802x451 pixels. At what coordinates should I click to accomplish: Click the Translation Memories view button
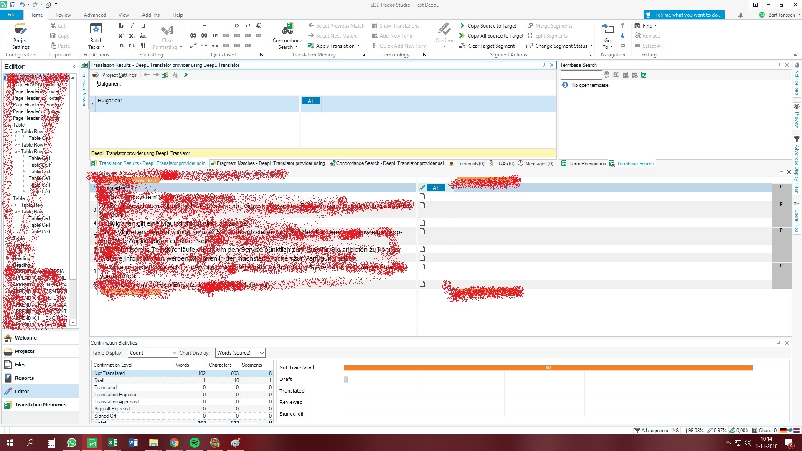click(40, 405)
